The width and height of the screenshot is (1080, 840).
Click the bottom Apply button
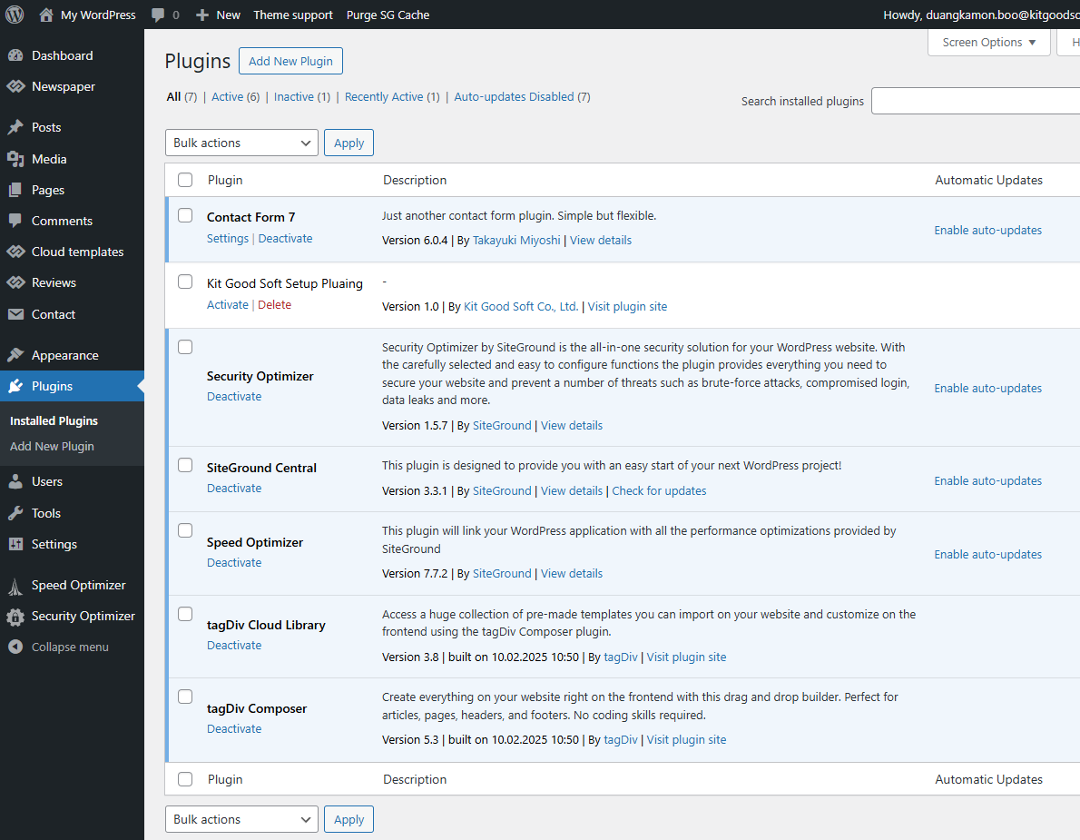349,819
